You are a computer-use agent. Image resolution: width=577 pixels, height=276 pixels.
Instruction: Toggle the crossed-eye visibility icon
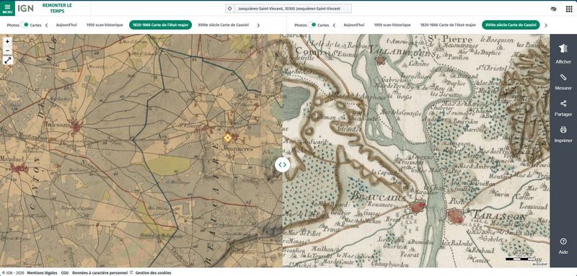click(553, 9)
